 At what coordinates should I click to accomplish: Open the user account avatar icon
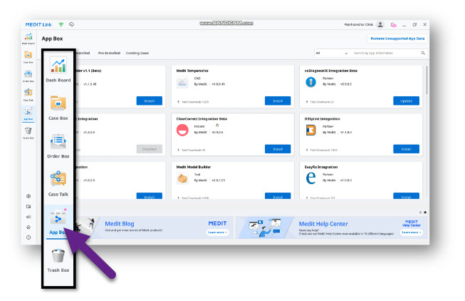(x=380, y=25)
